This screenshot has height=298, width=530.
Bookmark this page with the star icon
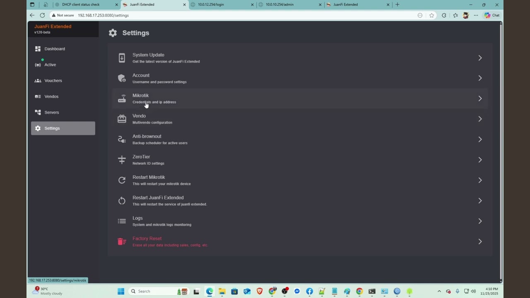click(x=431, y=15)
